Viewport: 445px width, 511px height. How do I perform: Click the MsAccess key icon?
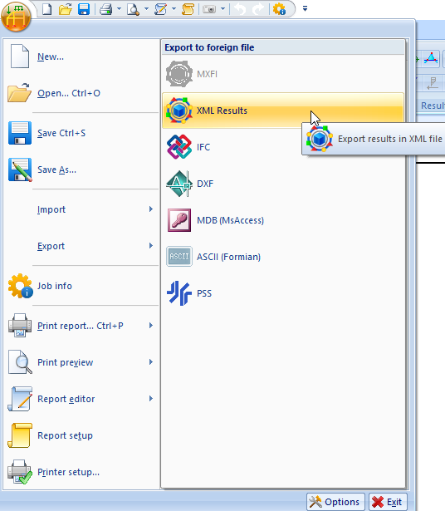click(179, 220)
